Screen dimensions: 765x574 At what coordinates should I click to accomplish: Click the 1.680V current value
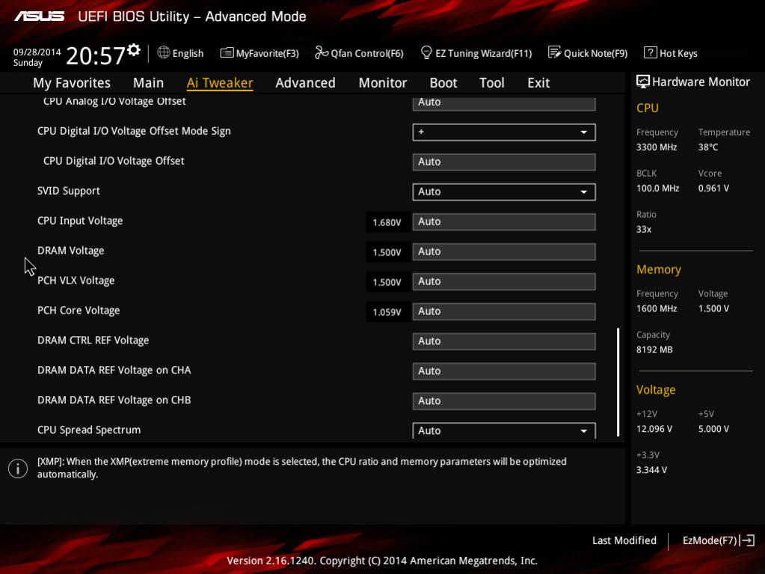[x=387, y=222]
